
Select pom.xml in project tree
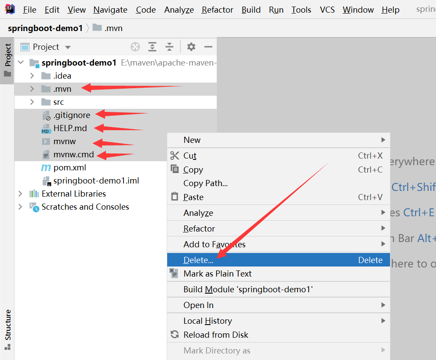[70, 168]
